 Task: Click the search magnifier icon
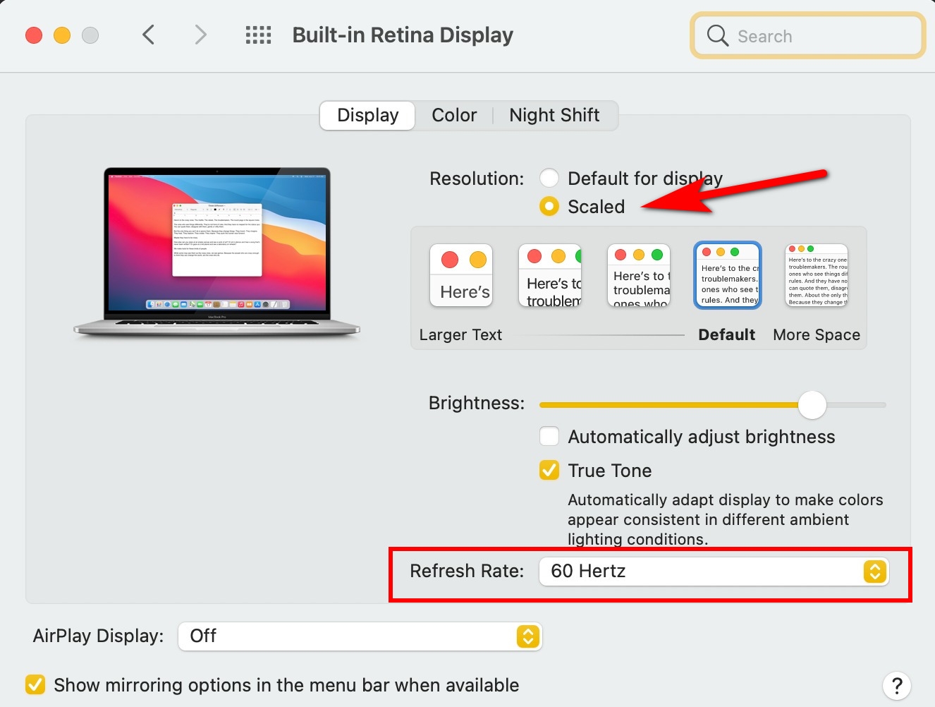tap(717, 35)
